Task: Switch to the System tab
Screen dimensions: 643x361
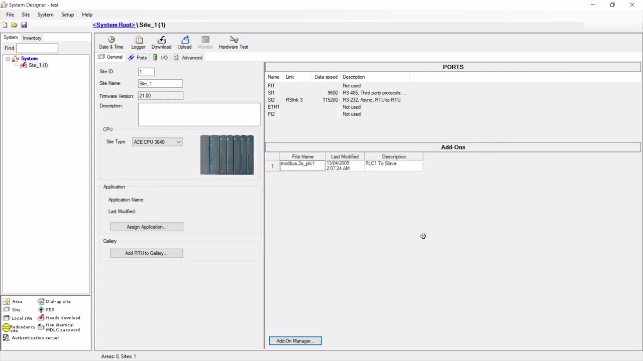Action: tap(11, 38)
